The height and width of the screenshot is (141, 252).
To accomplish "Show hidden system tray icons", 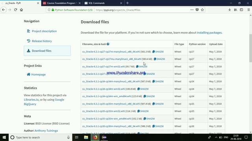I will (216, 137).
